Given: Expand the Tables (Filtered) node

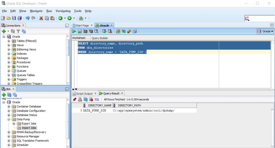Looking at the screenshot, I should click(9, 41).
